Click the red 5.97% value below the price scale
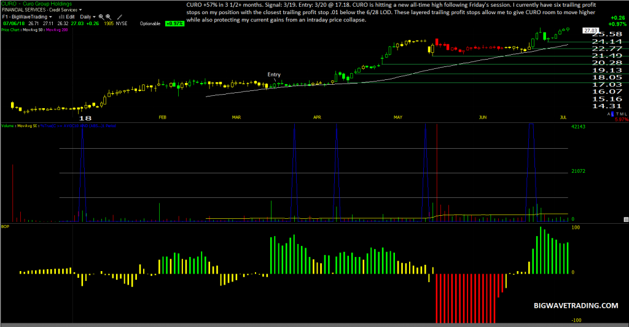The image size is (629, 327). (x=622, y=120)
